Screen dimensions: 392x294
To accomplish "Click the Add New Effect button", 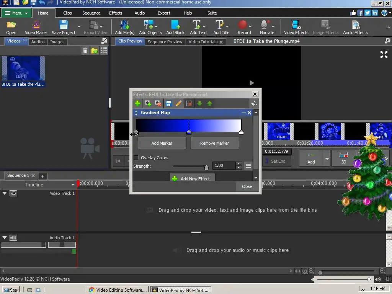I will (x=193, y=178).
